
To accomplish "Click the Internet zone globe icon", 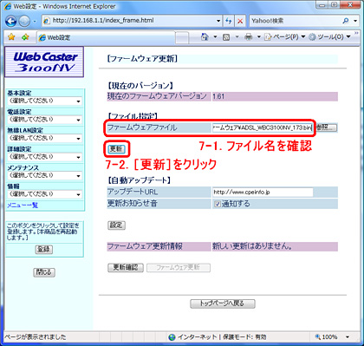I will [172, 337].
